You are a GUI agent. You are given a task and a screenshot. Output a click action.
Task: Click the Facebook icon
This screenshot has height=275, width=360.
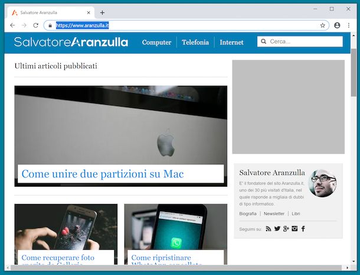303,228
